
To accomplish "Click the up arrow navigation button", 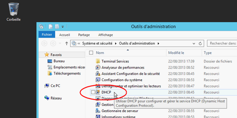I will tap(66, 44).
